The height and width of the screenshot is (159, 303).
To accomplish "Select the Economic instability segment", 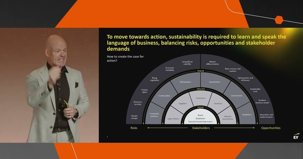I will pyautogui.click(x=170, y=69).
